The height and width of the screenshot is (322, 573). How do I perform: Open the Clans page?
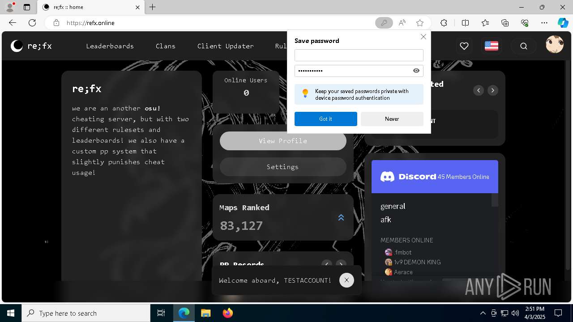(165, 46)
